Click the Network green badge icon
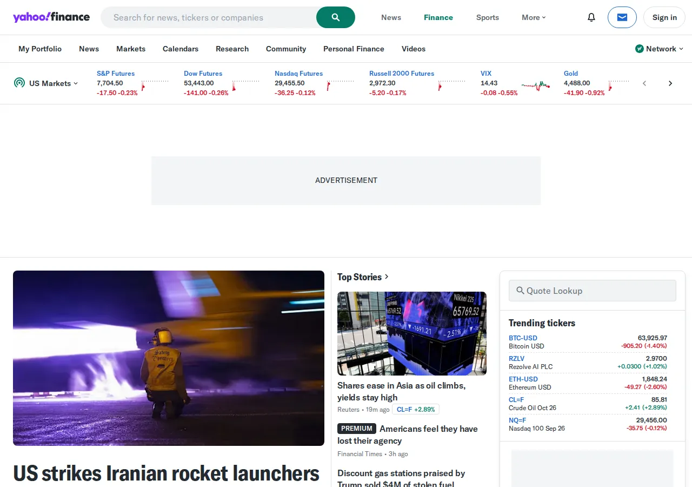Screen dimensions: 692x487 pyautogui.click(x=640, y=49)
